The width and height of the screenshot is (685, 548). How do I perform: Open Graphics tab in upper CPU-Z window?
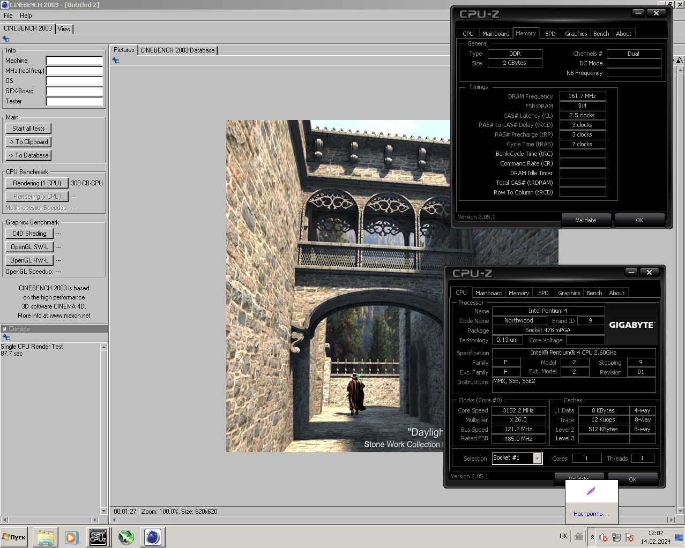point(576,34)
